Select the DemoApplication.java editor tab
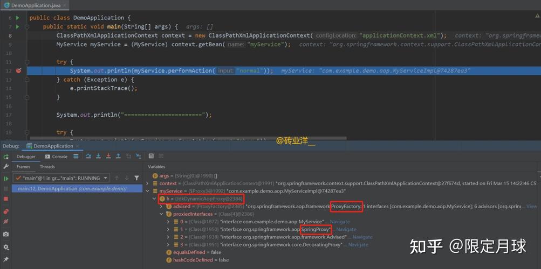The image size is (541, 269). click(x=35, y=5)
